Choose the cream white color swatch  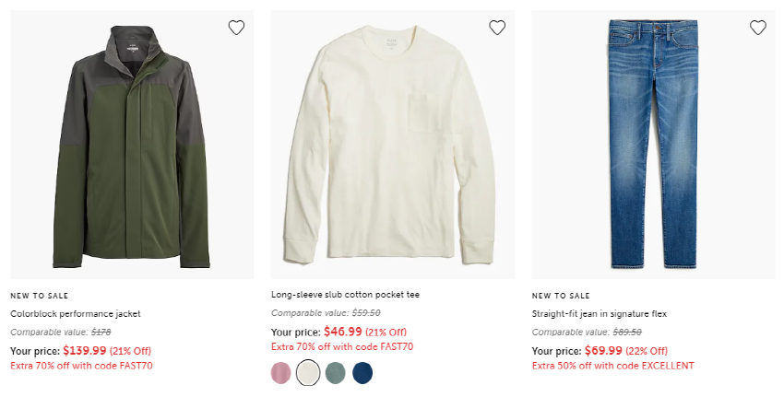tap(308, 372)
